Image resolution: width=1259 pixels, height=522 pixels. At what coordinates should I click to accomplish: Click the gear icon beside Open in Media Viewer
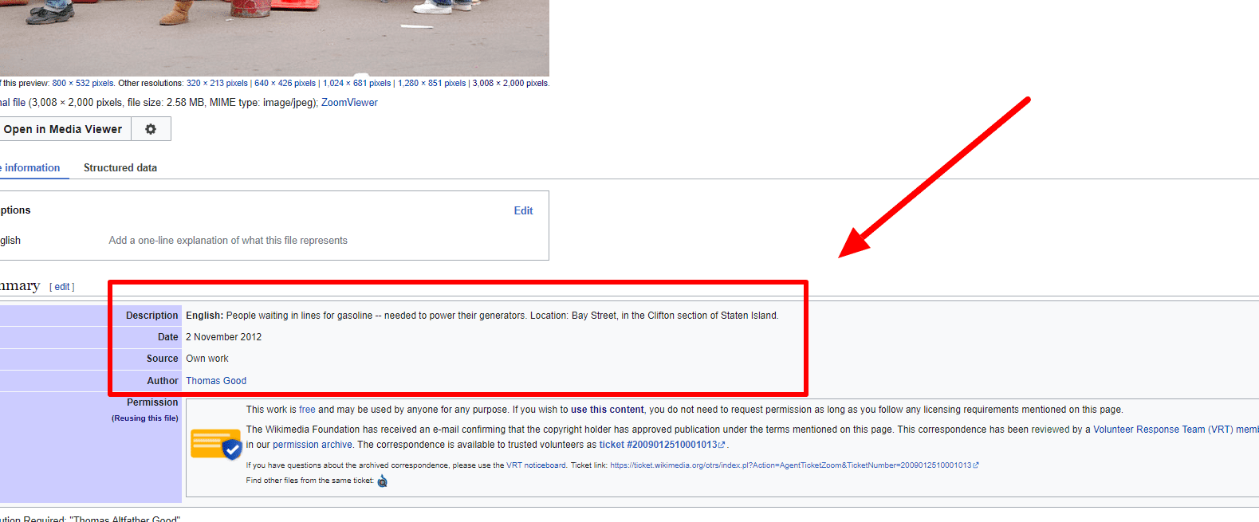coord(151,129)
